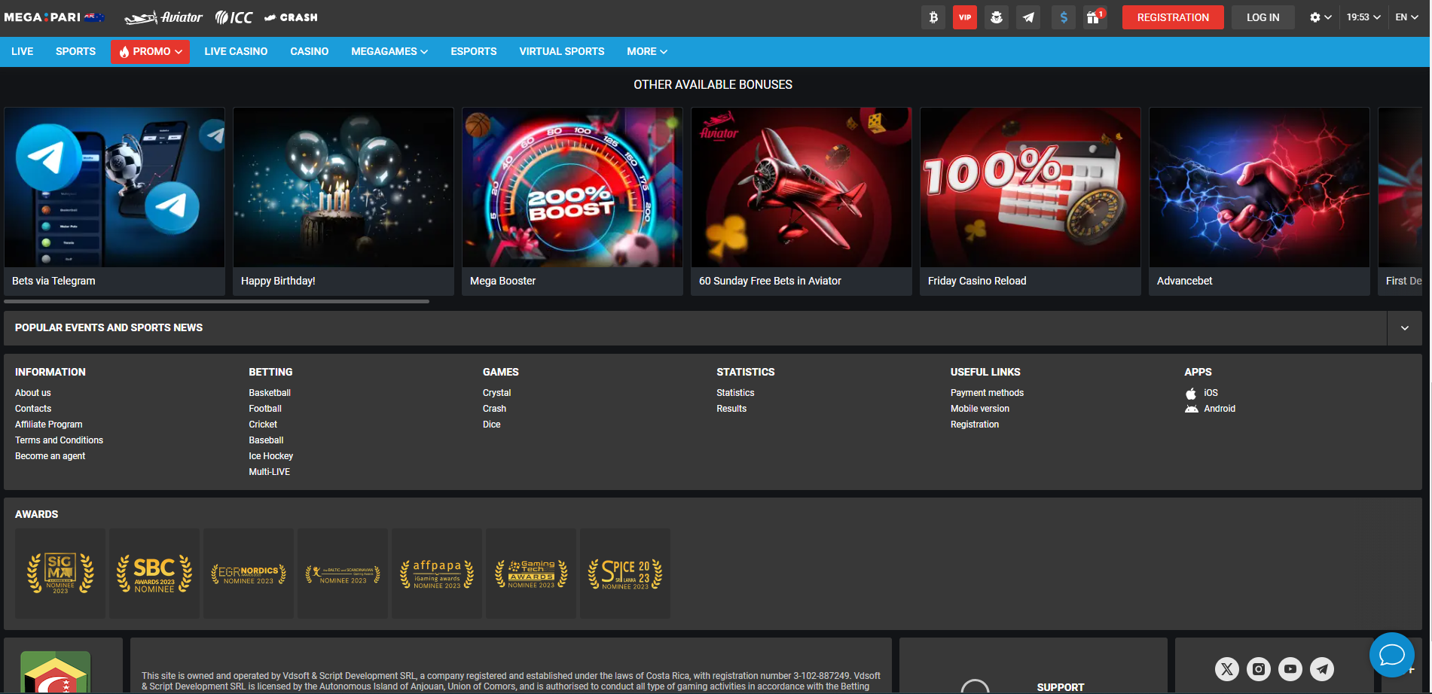Open the Affiliate Program link

(49, 425)
